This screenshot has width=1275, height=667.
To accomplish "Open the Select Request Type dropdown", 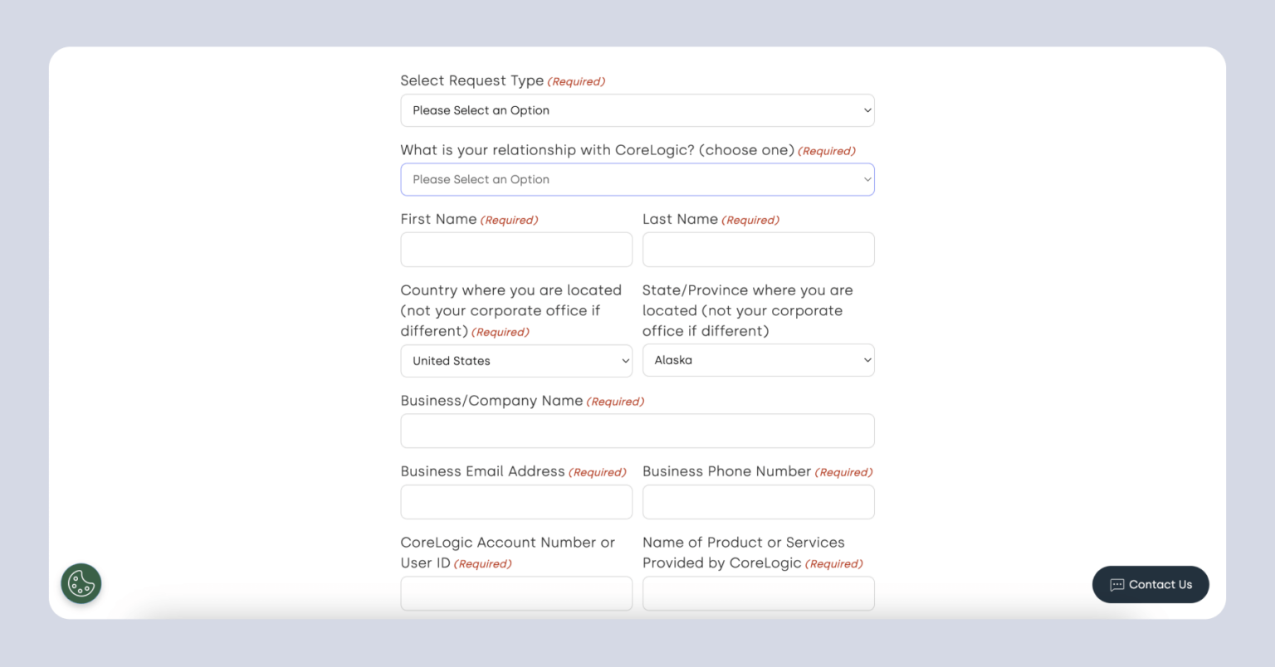I will click(637, 110).
